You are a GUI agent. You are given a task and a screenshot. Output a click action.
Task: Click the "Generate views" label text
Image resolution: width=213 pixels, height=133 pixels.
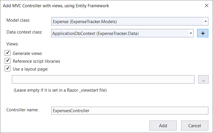(x=27, y=53)
